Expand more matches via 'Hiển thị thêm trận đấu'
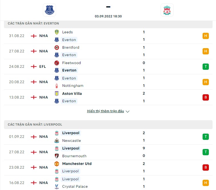 coord(105,111)
